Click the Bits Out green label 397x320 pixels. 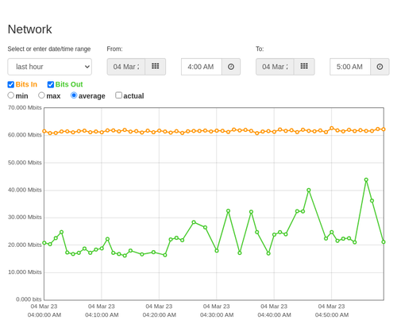69,84
